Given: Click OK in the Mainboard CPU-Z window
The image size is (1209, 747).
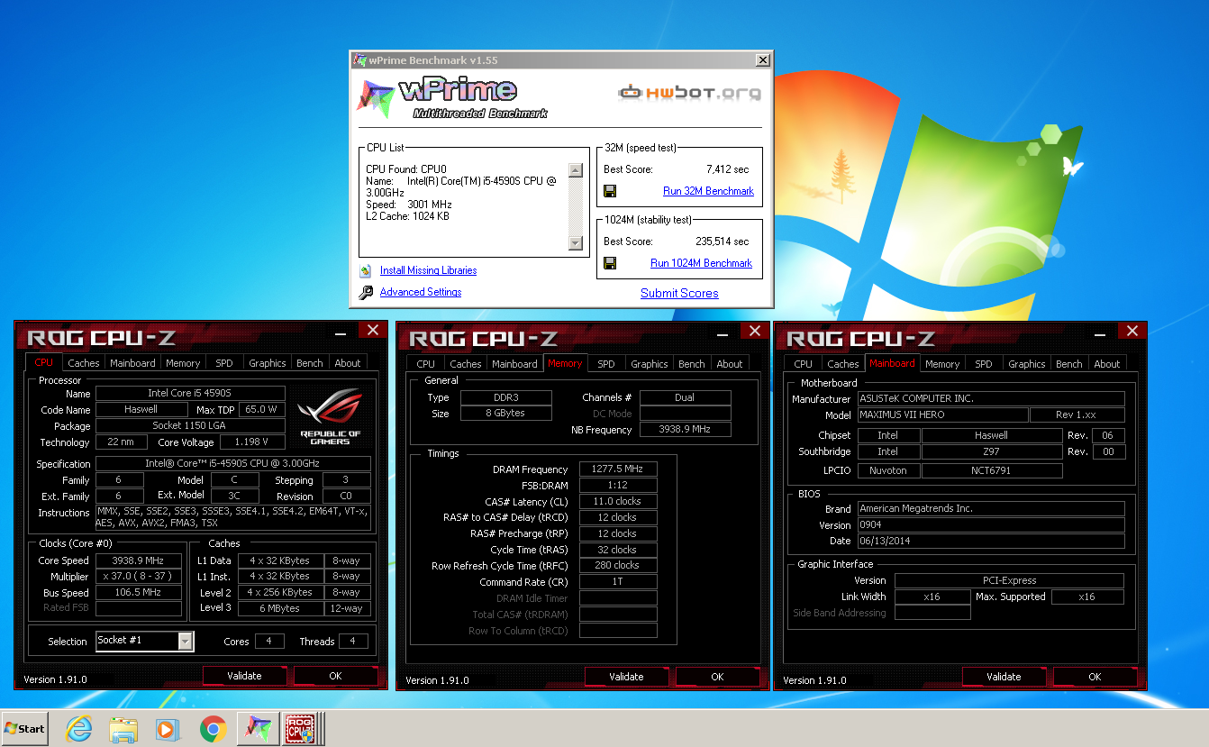Looking at the screenshot, I should point(1095,677).
